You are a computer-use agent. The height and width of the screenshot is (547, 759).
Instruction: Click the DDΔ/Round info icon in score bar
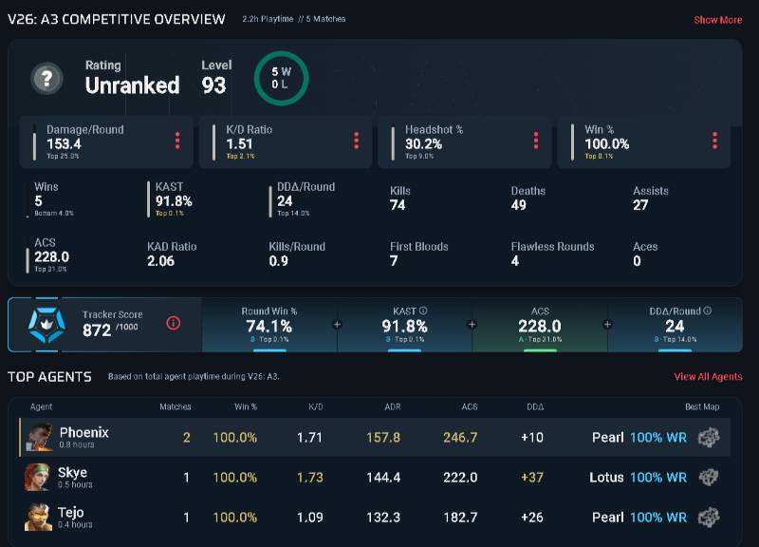707,311
